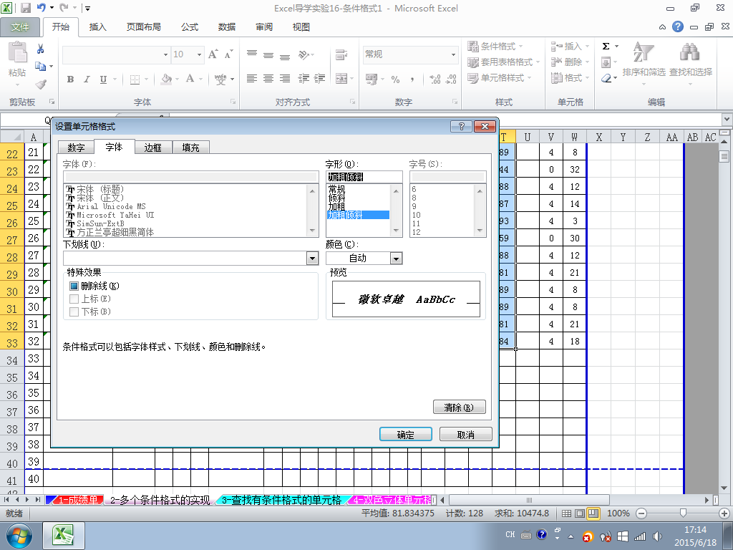Viewport: 733px width, 550px height.
Task: Select the 3-查找有条件格式的单元格 sheet tab
Action: pos(281,500)
